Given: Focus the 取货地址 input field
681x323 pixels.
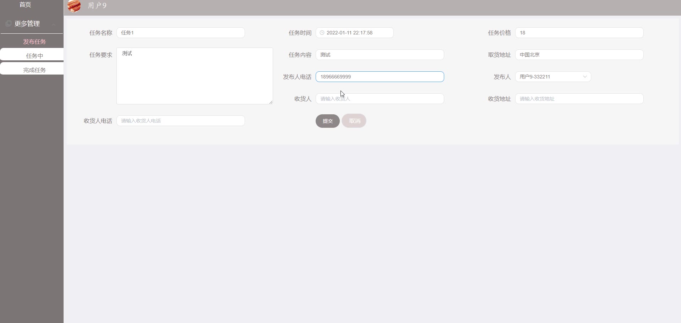Looking at the screenshot, I should 579,55.
